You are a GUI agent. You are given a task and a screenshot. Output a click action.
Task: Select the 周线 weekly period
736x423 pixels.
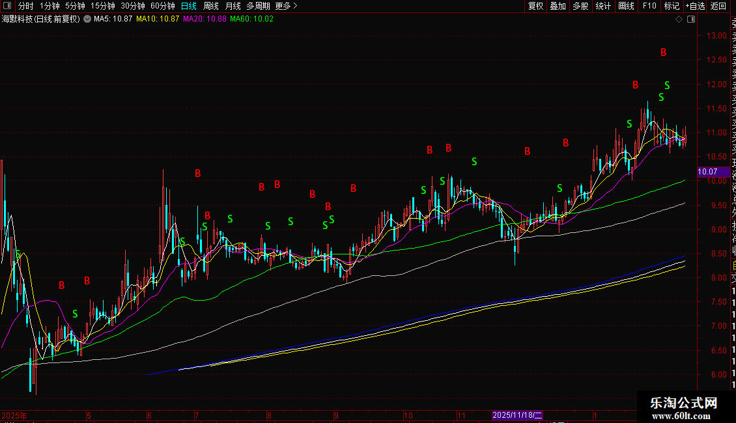click(211, 6)
